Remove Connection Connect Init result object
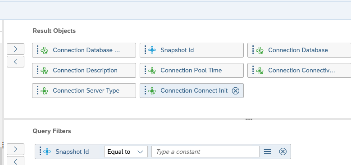351x165 pixels. pos(235,91)
